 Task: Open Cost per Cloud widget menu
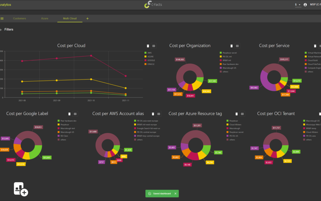(x=154, y=46)
